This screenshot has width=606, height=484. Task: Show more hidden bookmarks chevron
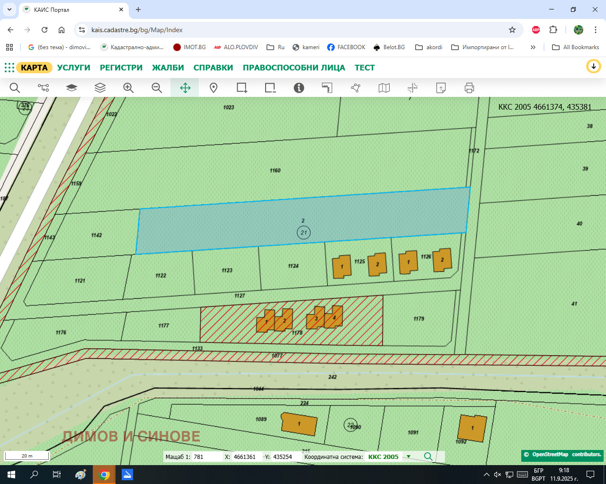[533, 47]
